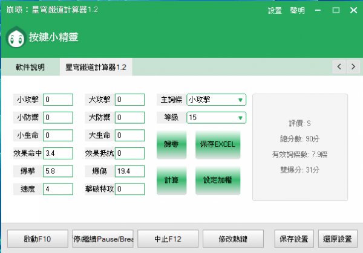The height and width of the screenshot is (253, 363).
Task: Click the 速度 label
Action: point(28,189)
